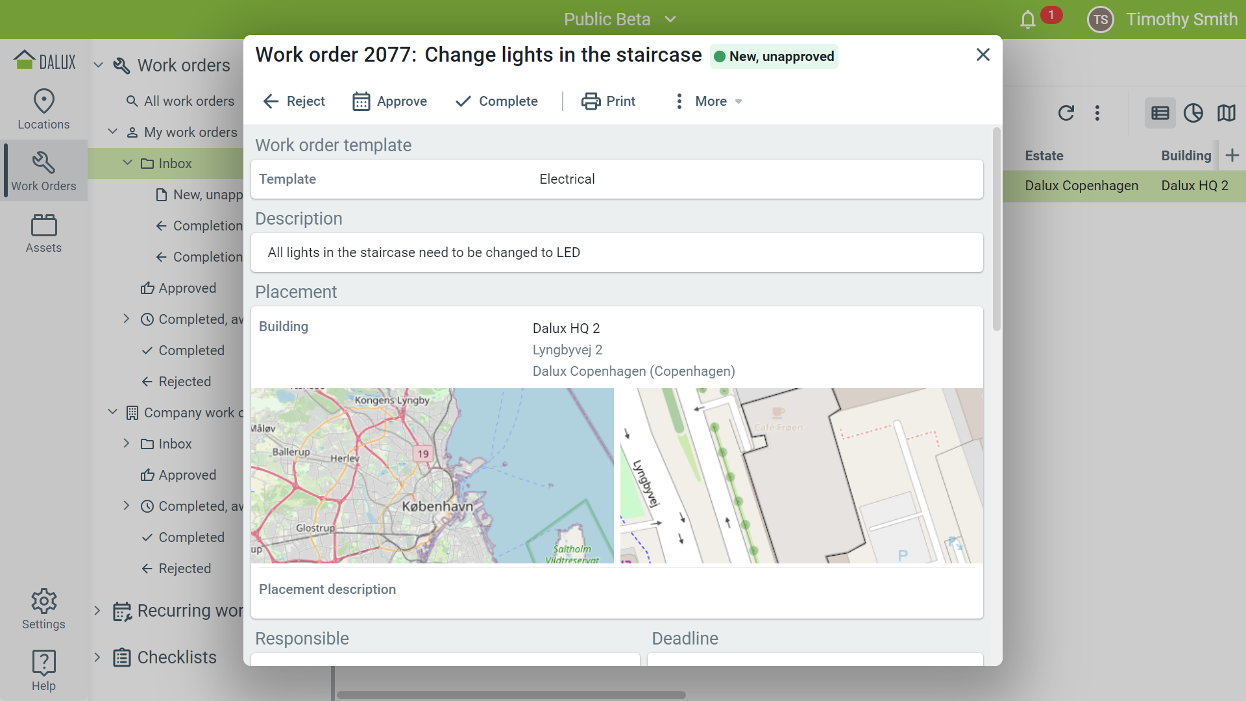Click the Copenhagen overview map thumbnail
Viewport: 1246px width, 701px height.
pos(432,475)
